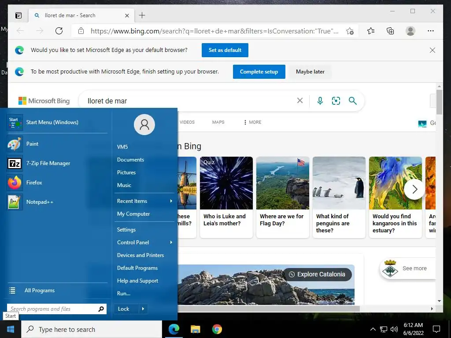This screenshot has width=451, height=338.
Task: Add this page to favorites star icon
Action: pyautogui.click(x=350, y=31)
